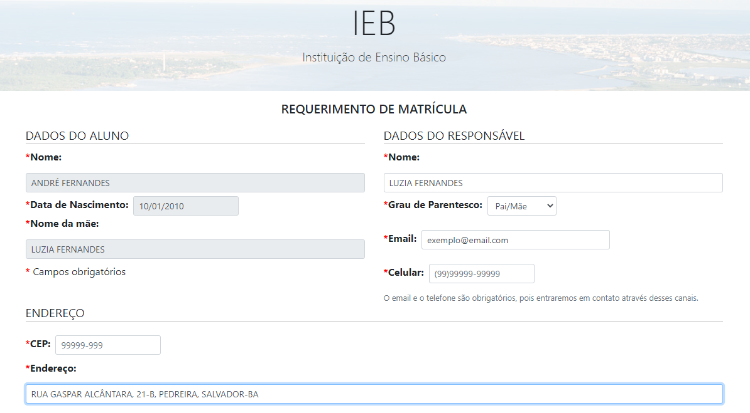The image size is (750, 413).
Task: Click the student Nome field showing ANDRÉ FERNANDES
Action: (195, 182)
